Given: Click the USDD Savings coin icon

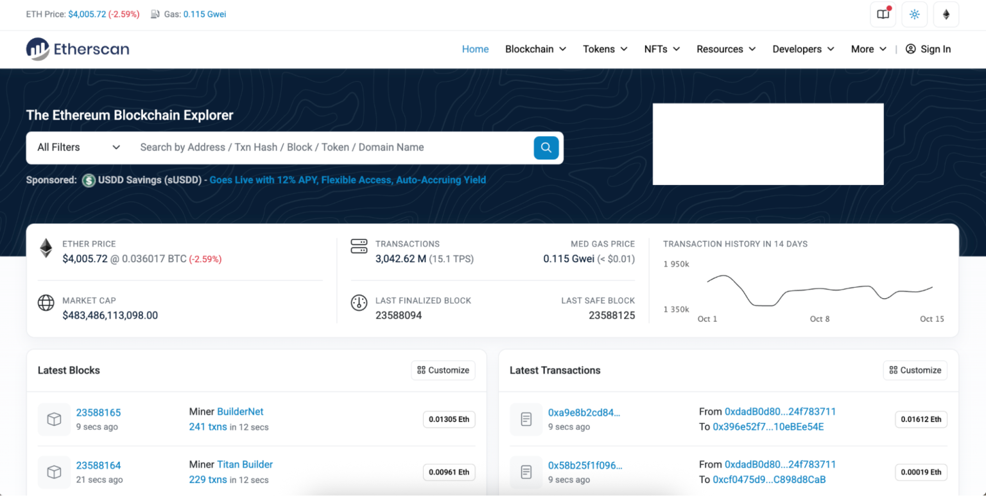Looking at the screenshot, I should coord(89,180).
